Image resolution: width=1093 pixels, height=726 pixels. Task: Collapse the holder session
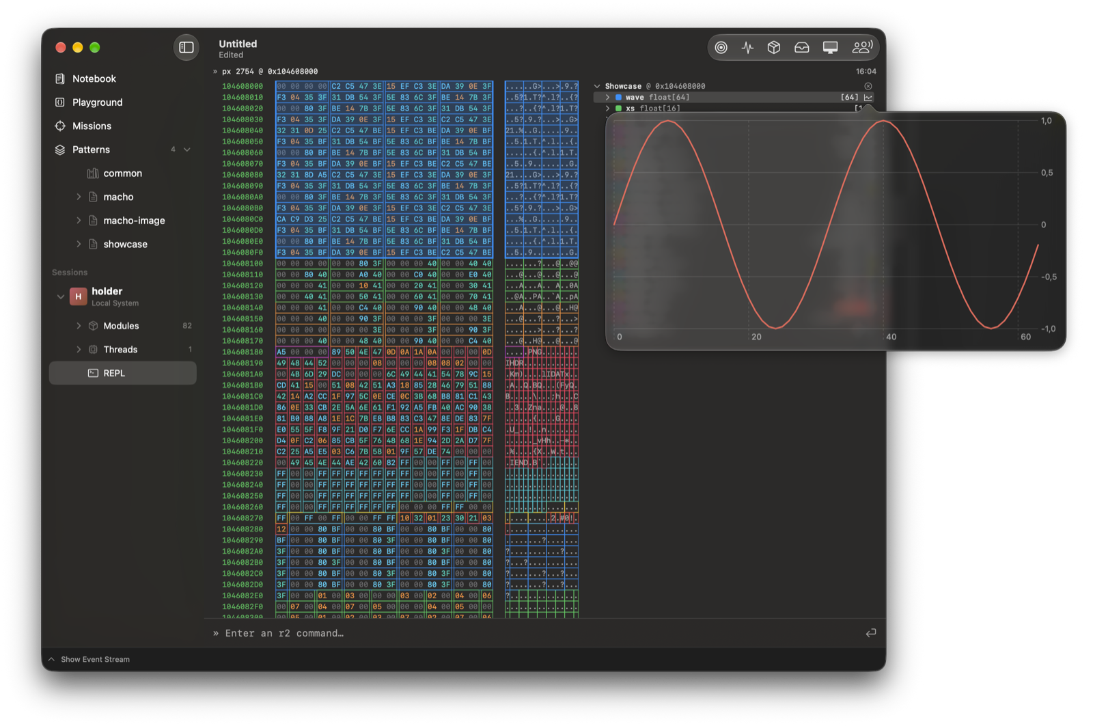point(60,296)
